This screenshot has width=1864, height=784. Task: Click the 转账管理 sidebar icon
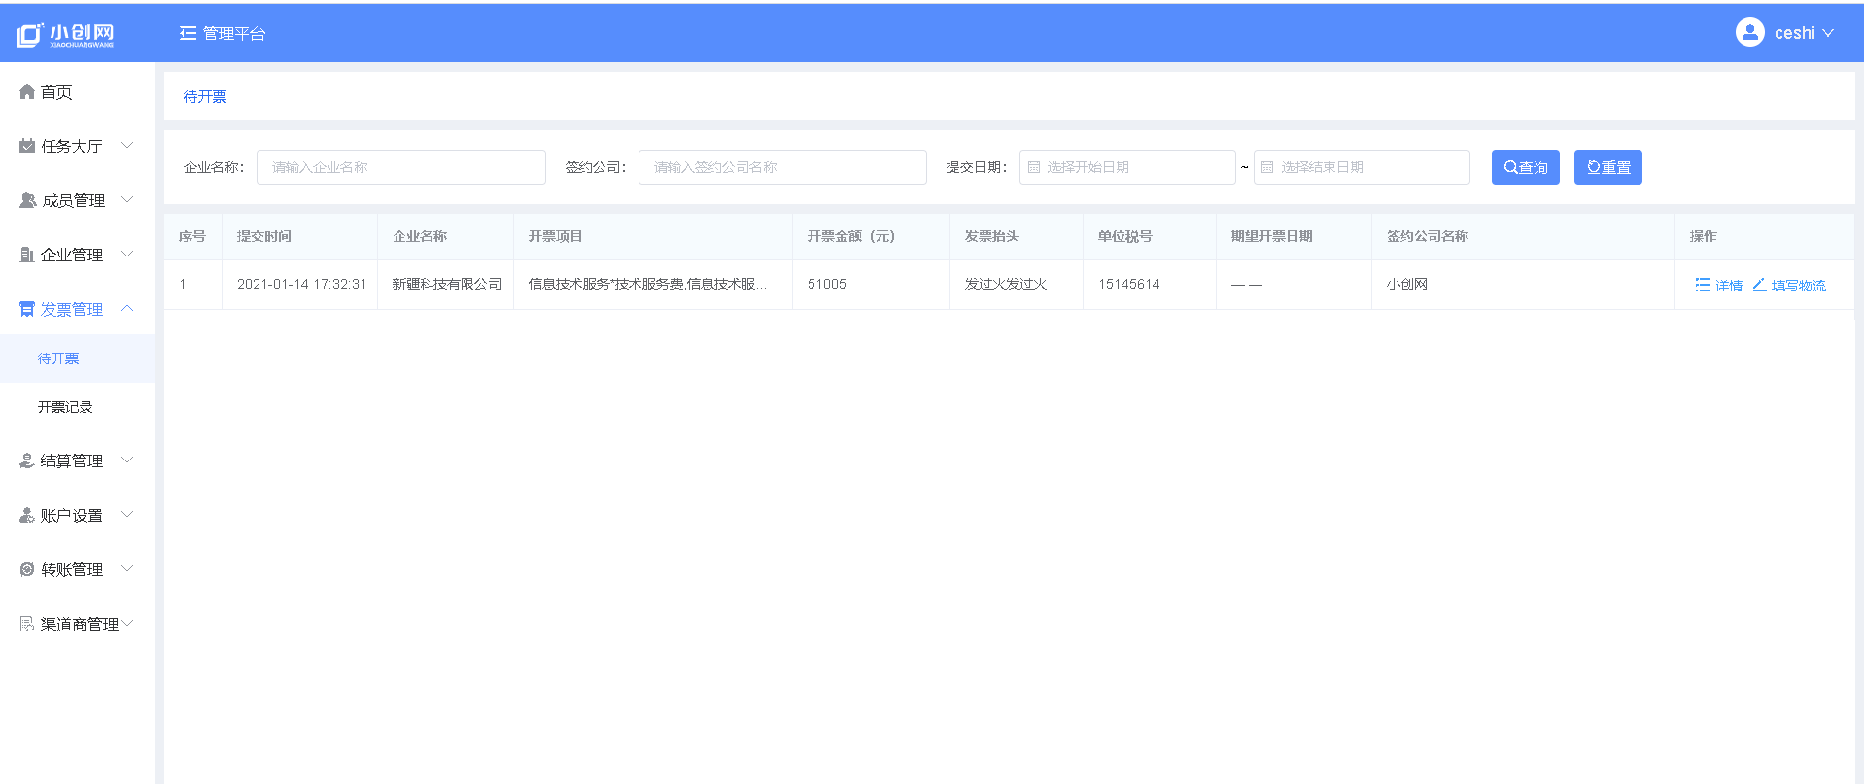[27, 569]
